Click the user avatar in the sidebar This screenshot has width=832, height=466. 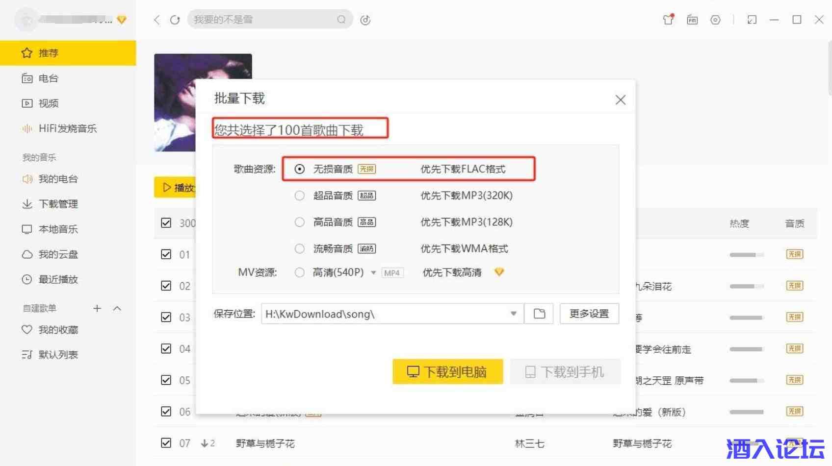pyautogui.click(x=27, y=20)
